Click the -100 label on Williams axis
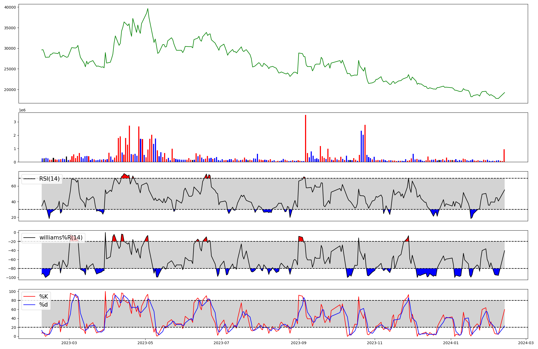Image resolution: width=538 pixels, height=349 pixels. pyautogui.click(x=11, y=278)
